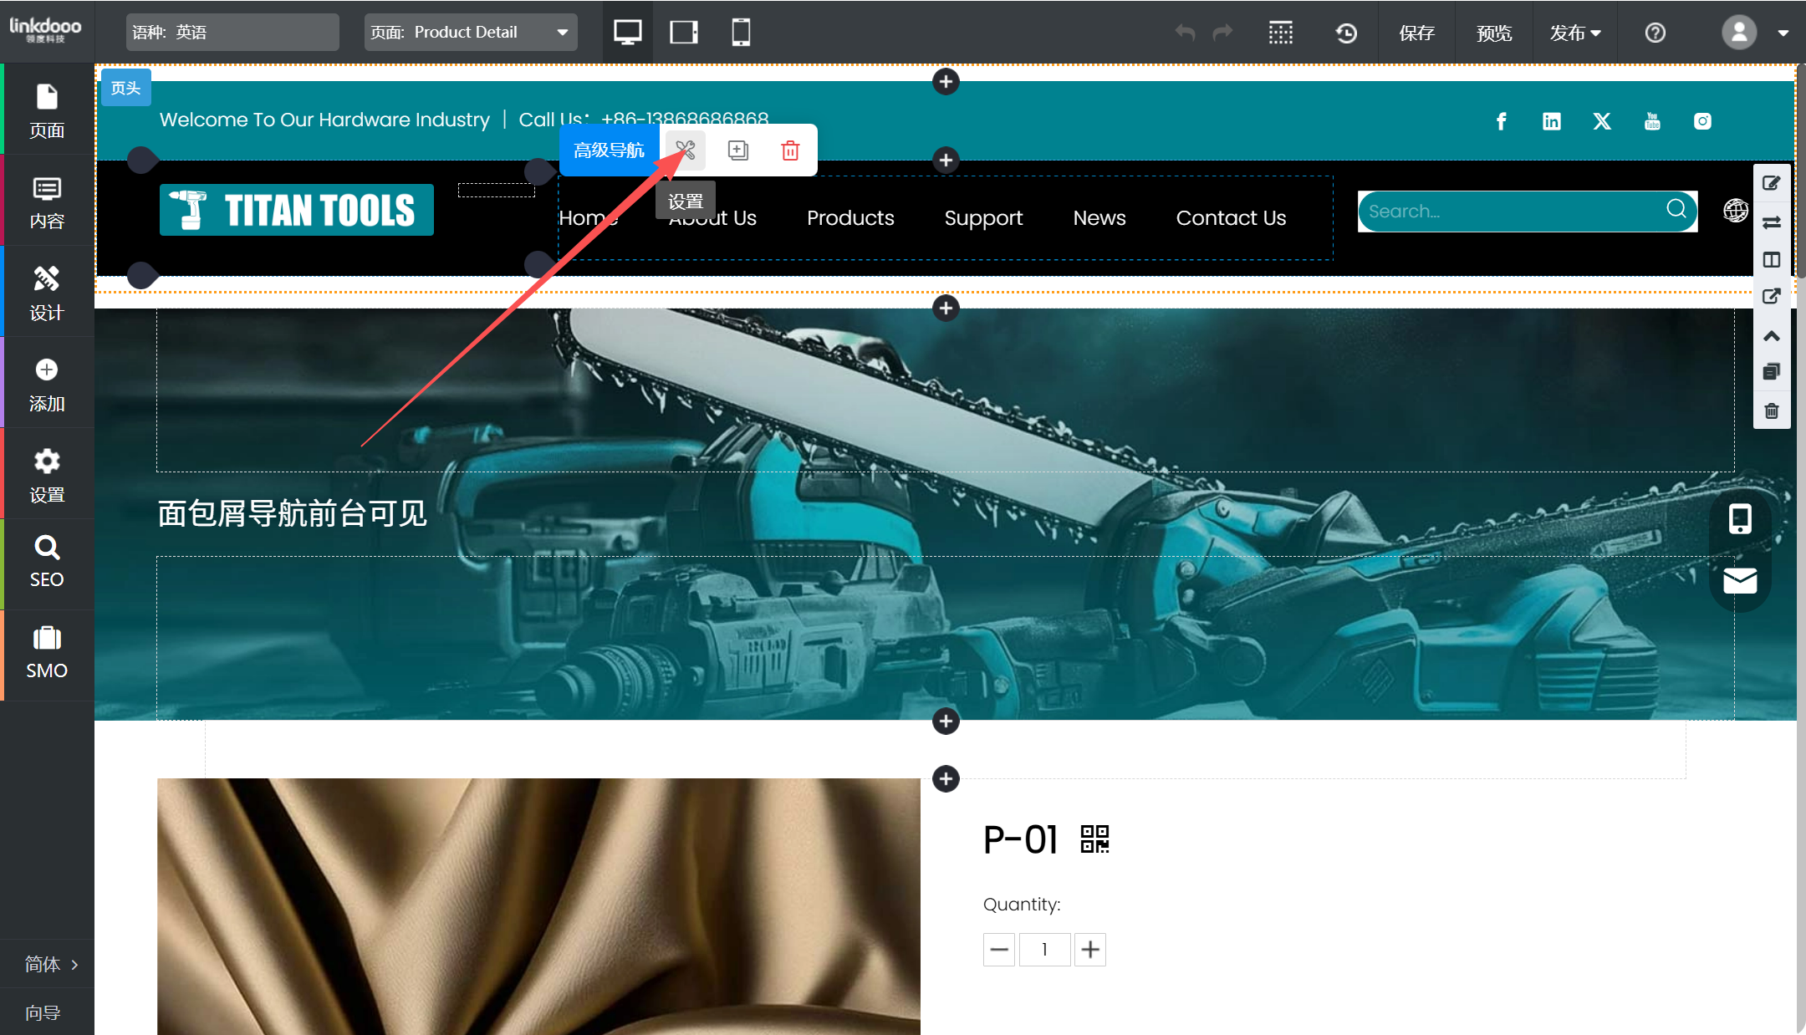Viewport: 1806px width, 1035px height.
Task: Expand the user account avatar menu arrow
Action: [x=1783, y=33]
